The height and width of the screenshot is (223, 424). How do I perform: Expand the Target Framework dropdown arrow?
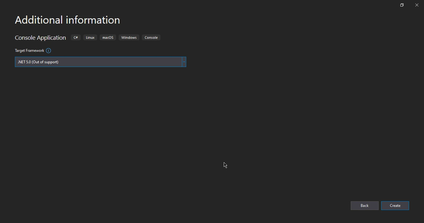[x=184, y=62]
